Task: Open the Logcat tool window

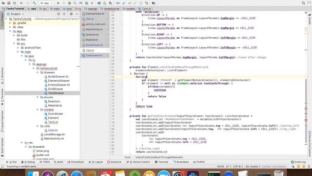Action: pos(96,162)
